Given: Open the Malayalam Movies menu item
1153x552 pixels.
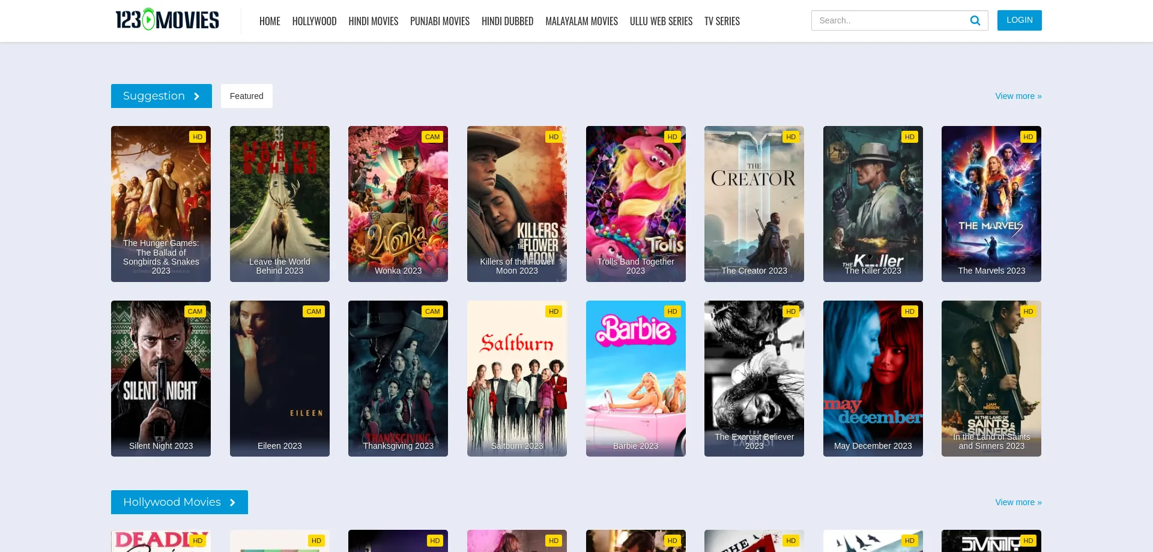Looking at the screenshot, I should coord(581,21).
